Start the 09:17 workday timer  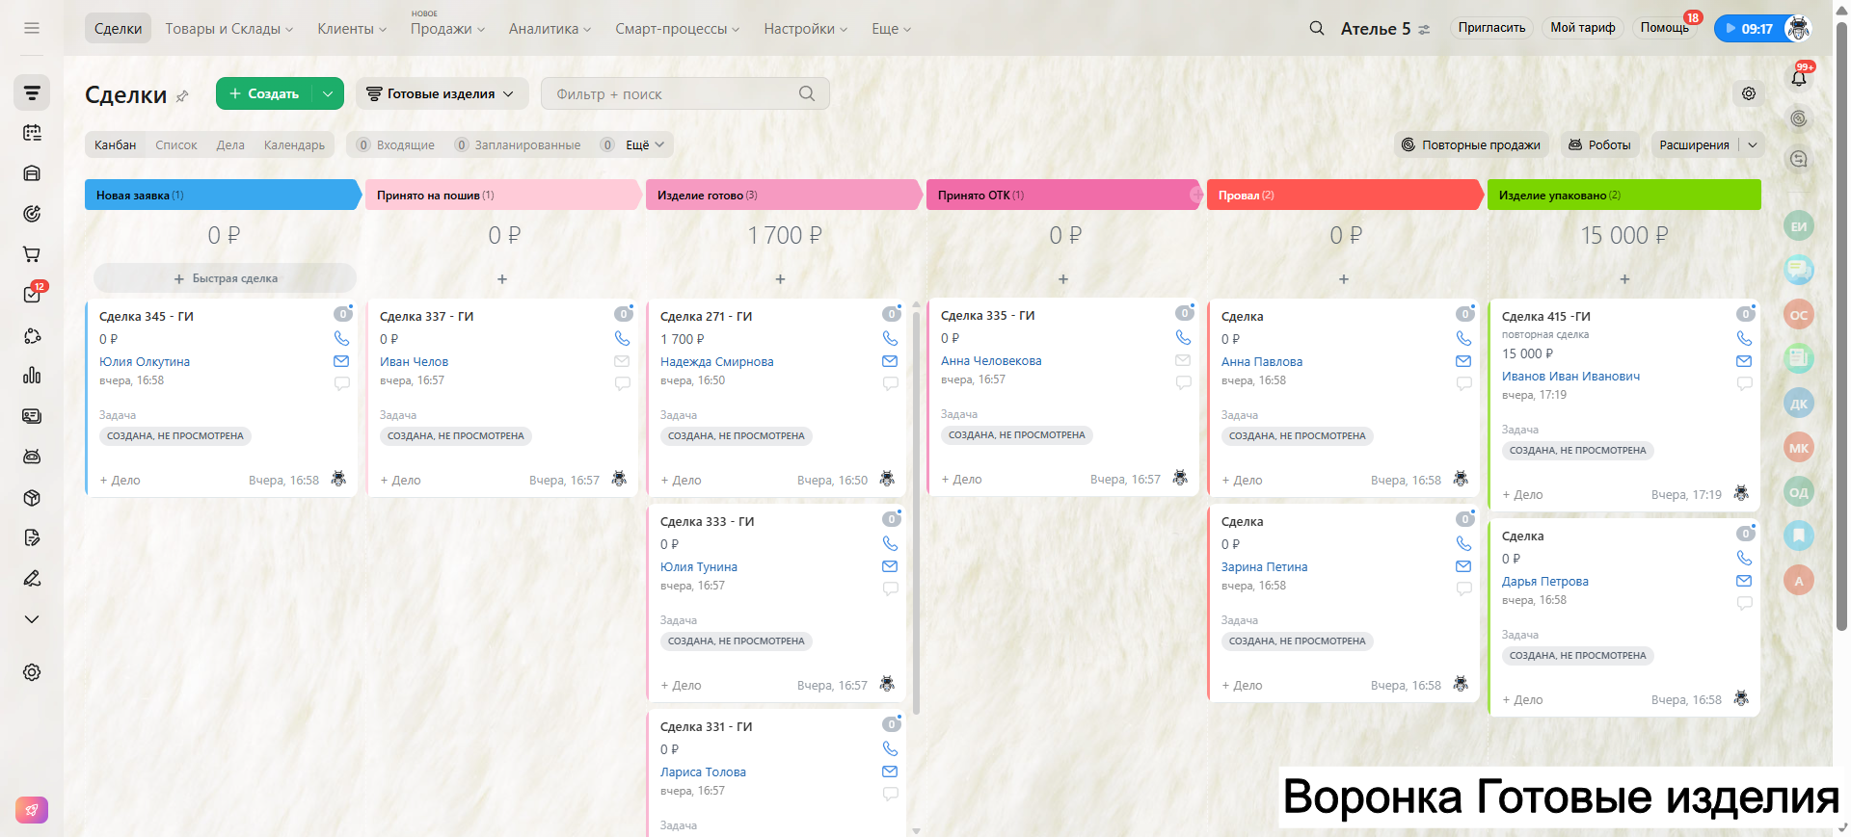pyautogui.click(x=1750, y=28)
